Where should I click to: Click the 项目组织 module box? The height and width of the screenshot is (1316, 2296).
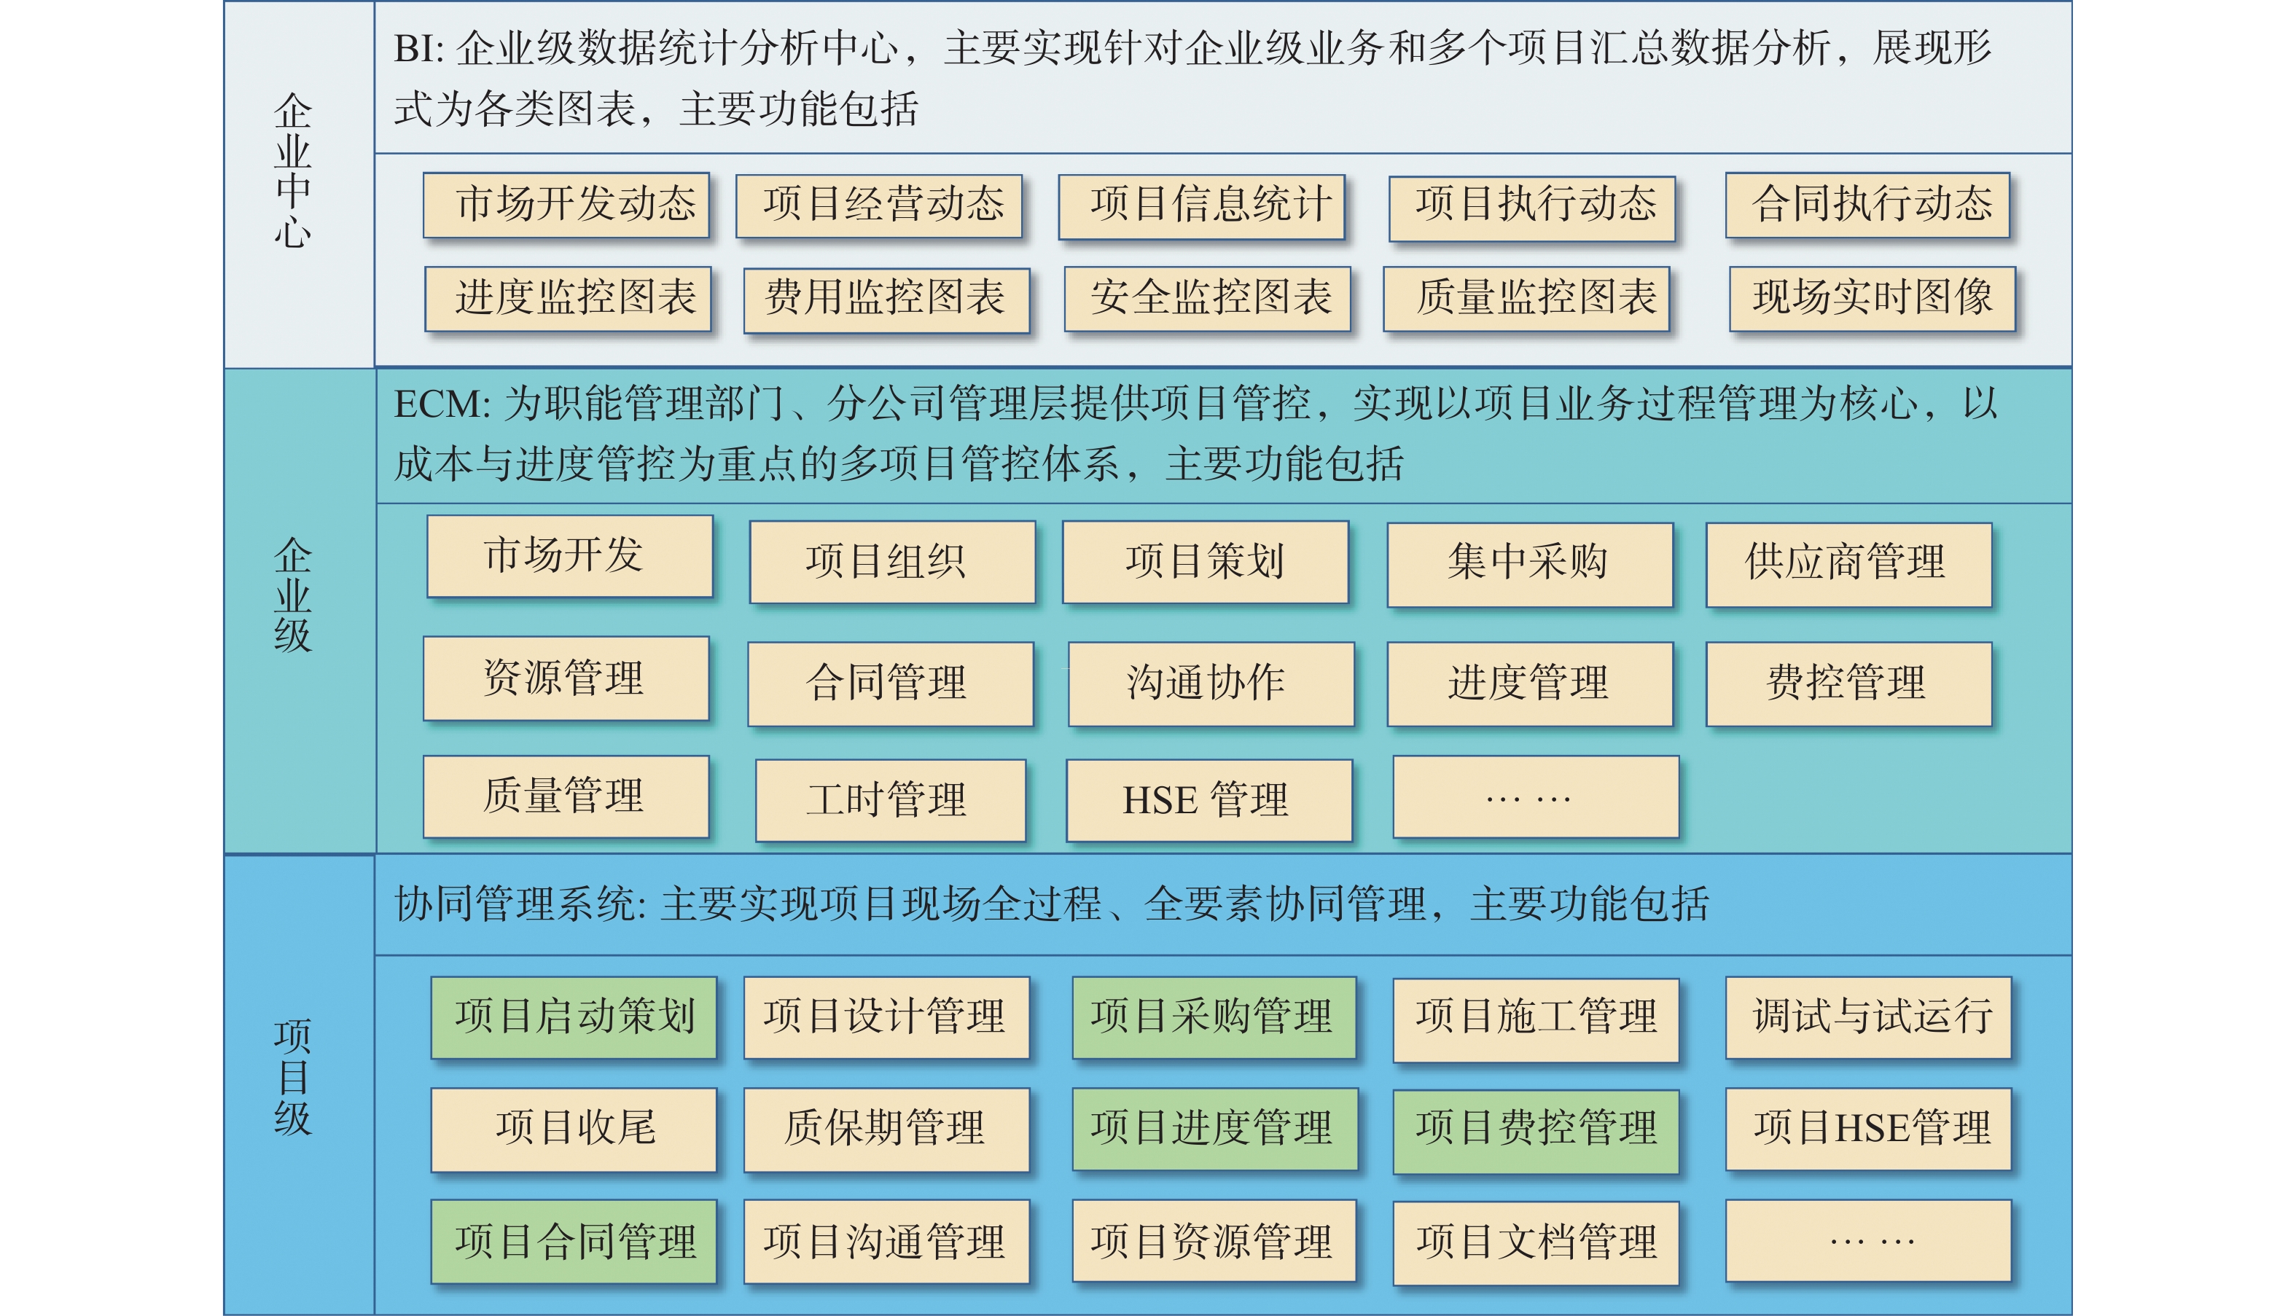click(892, 563)
